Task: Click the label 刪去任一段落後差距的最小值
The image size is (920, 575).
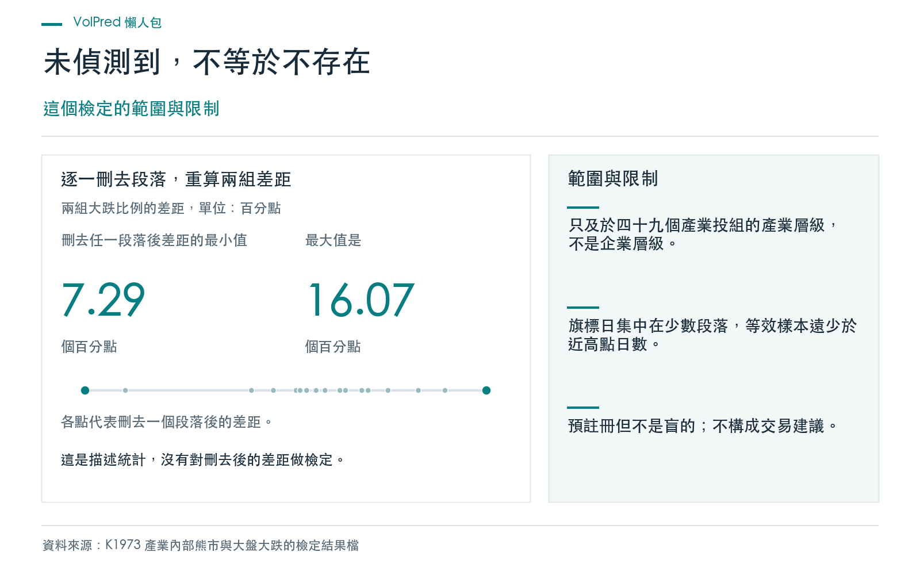Action: 154,240
